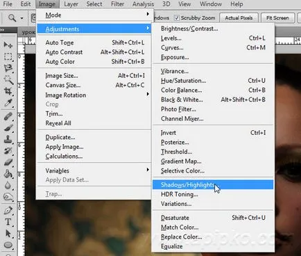Choose Equalize from Adjustments submenu

click(213, 246)
